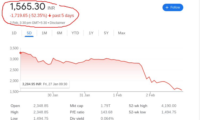
Task: Select the 5D time range tab
Action: pyautogui.click(x=29, y=33)
